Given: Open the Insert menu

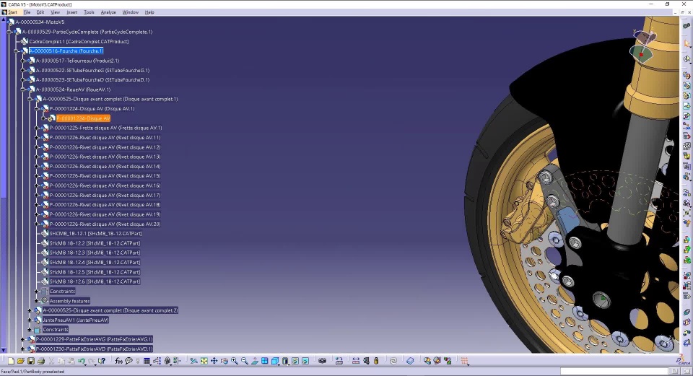Looking at the screenshot, I should pos(71,12).
